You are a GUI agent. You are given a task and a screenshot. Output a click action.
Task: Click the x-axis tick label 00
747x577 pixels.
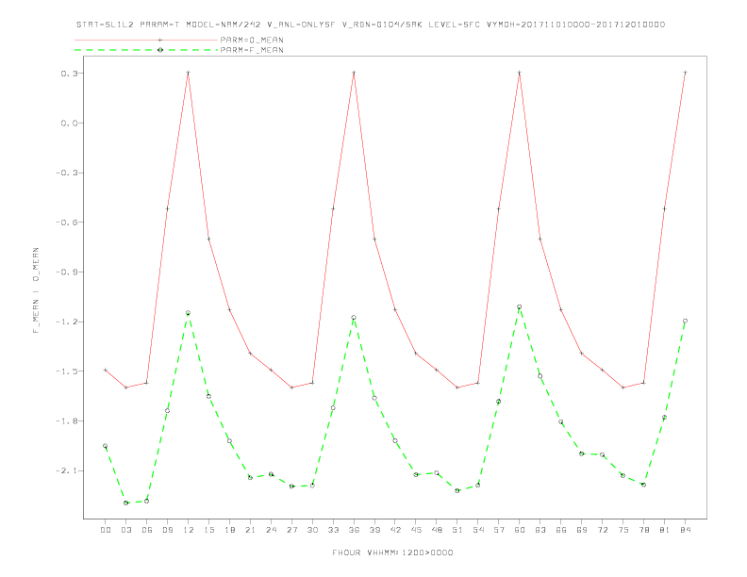pos(106,530)
